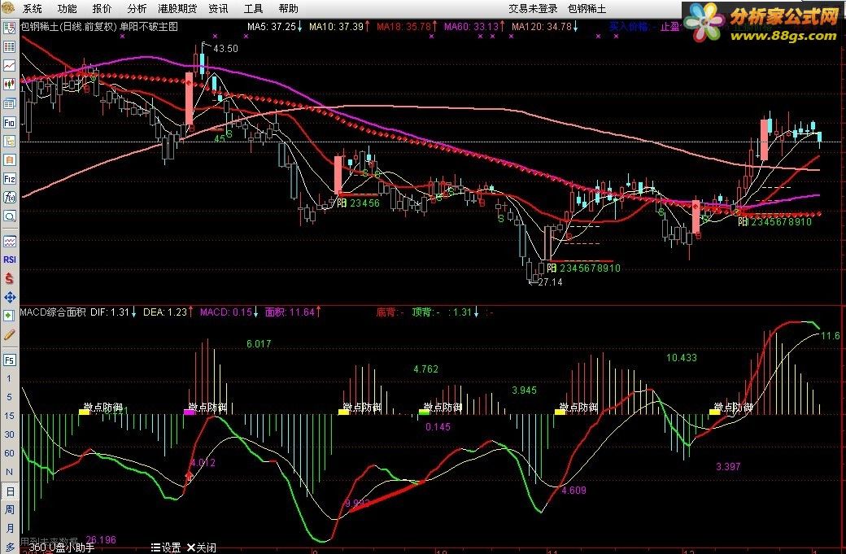
Task: Click the DEA: 1.23 value label
Action: [x=168, y=312]
